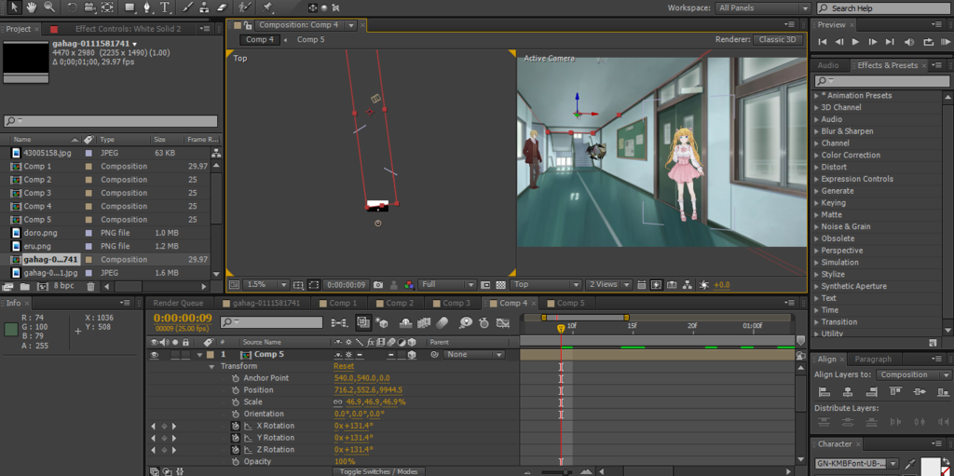Select the Roto Brush tool

coord(244,7)
